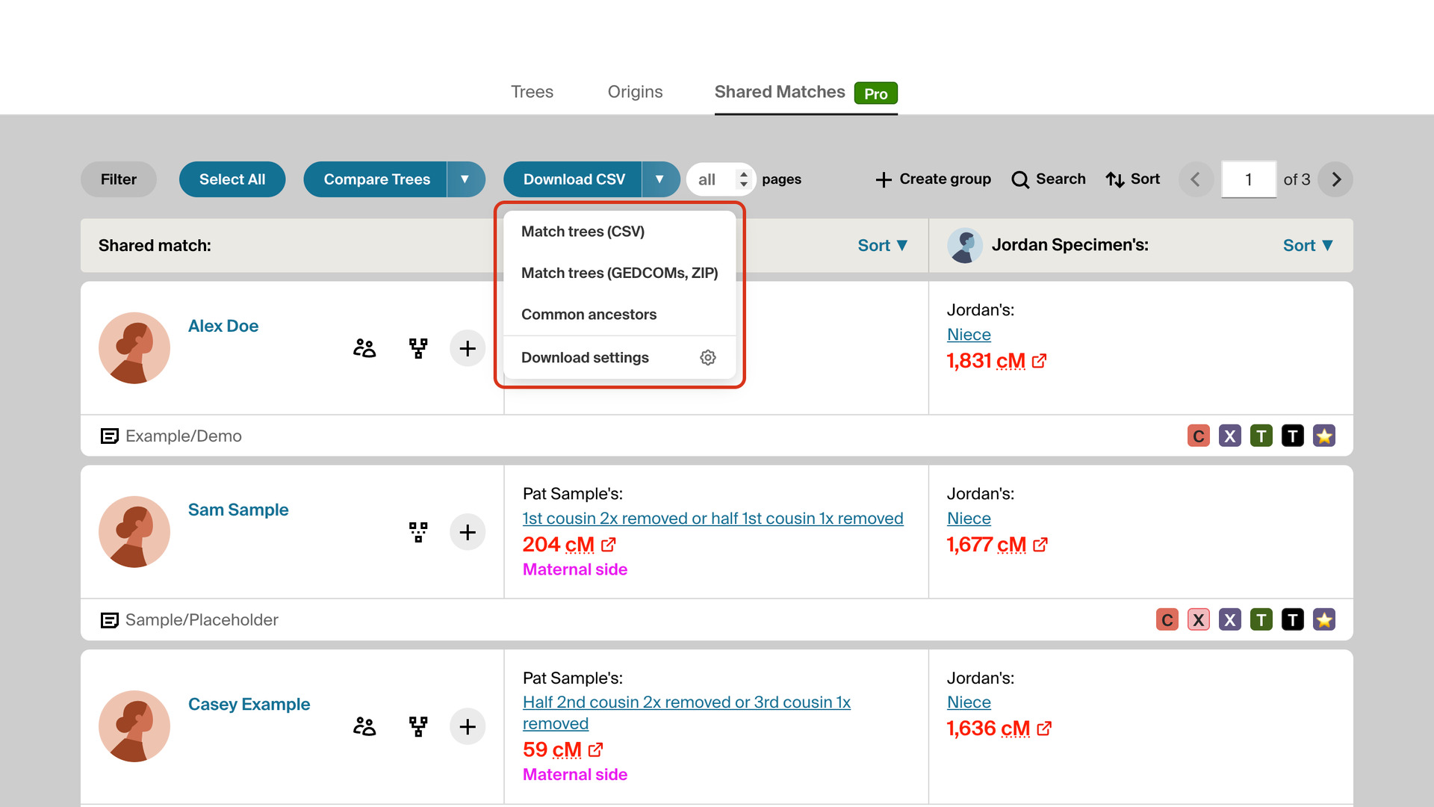Open Sort dropdown in Jordan Specimen's column
Image resolution: width=1434 pixels, height=807 pixels.
[1308, 245]
